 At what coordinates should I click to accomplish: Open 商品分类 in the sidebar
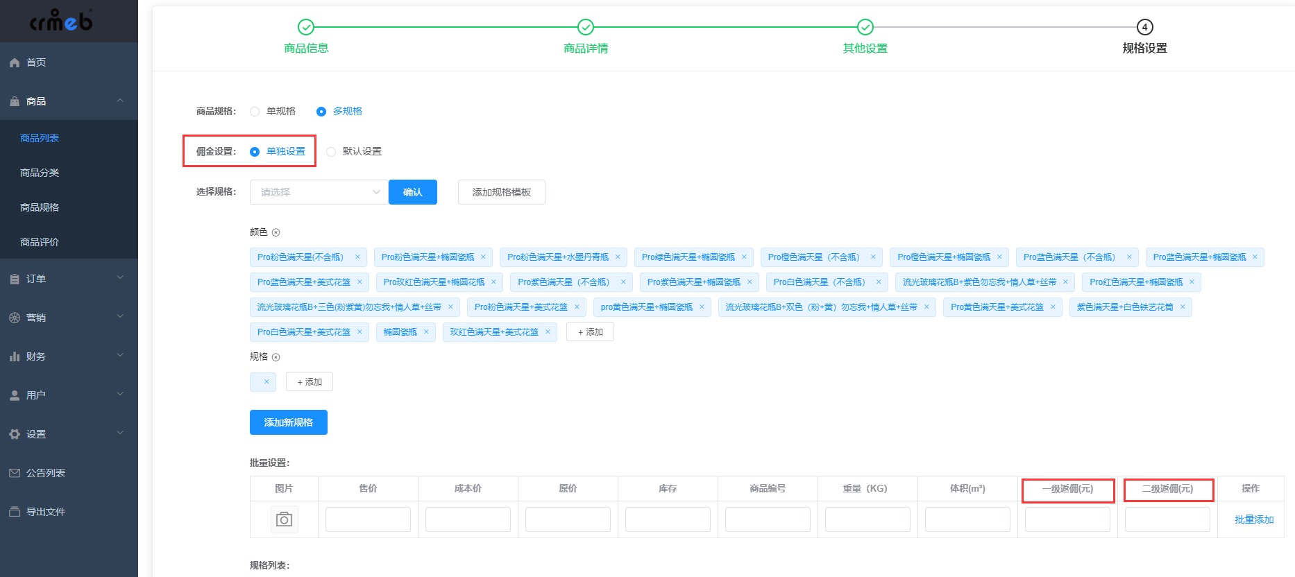(x=40, y=173)
